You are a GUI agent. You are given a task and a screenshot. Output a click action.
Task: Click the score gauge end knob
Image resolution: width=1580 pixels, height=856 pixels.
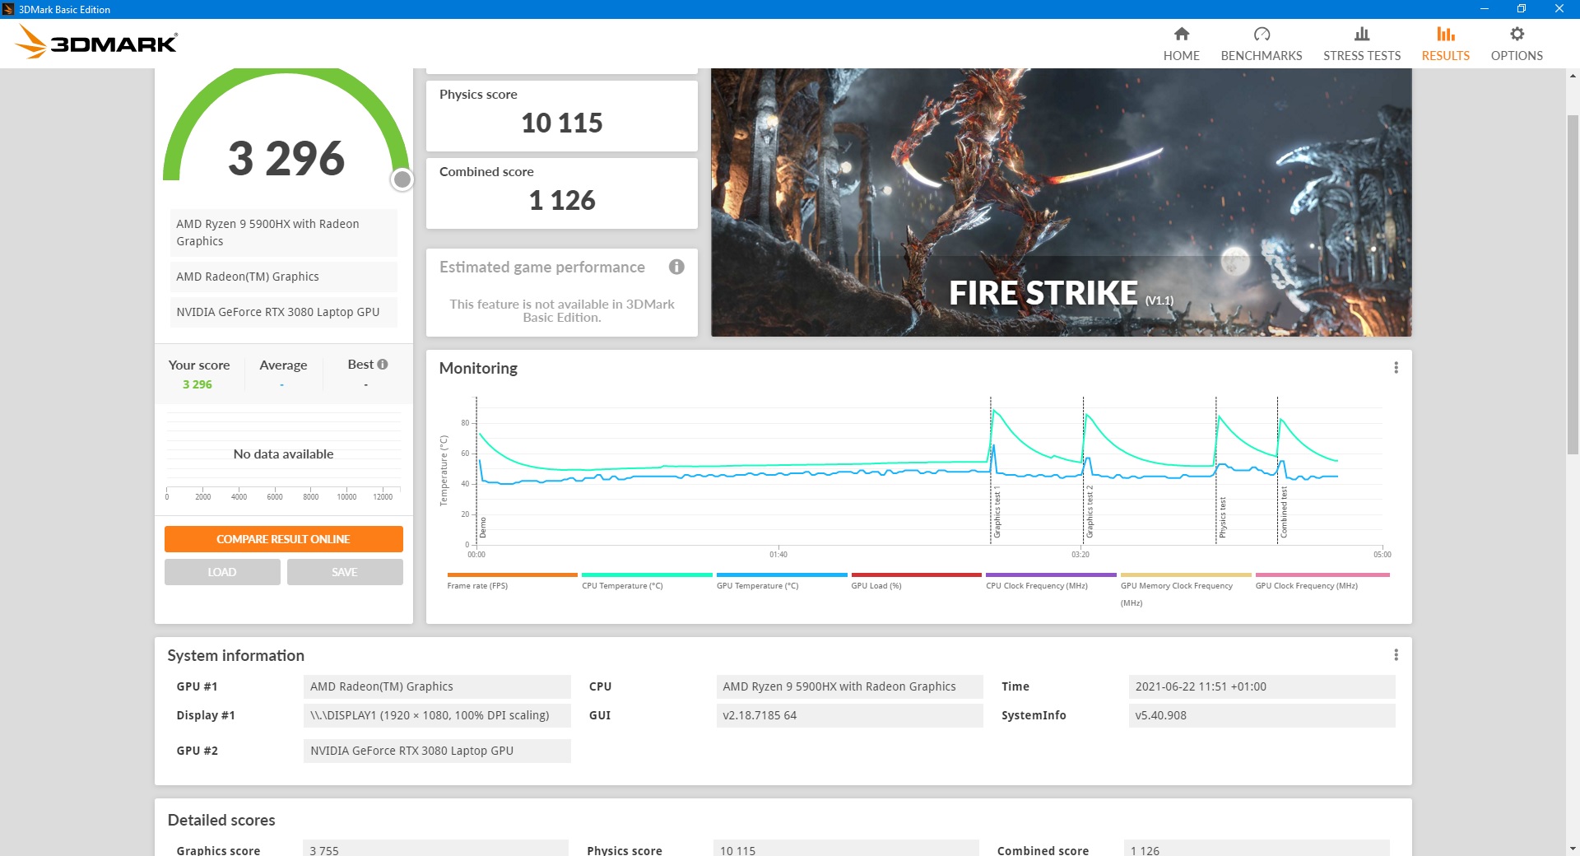[402, 179]
